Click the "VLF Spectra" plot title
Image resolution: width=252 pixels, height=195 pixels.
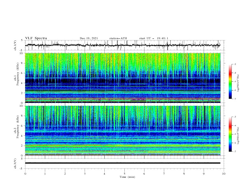pyautogui.click(x=36, y=38)
